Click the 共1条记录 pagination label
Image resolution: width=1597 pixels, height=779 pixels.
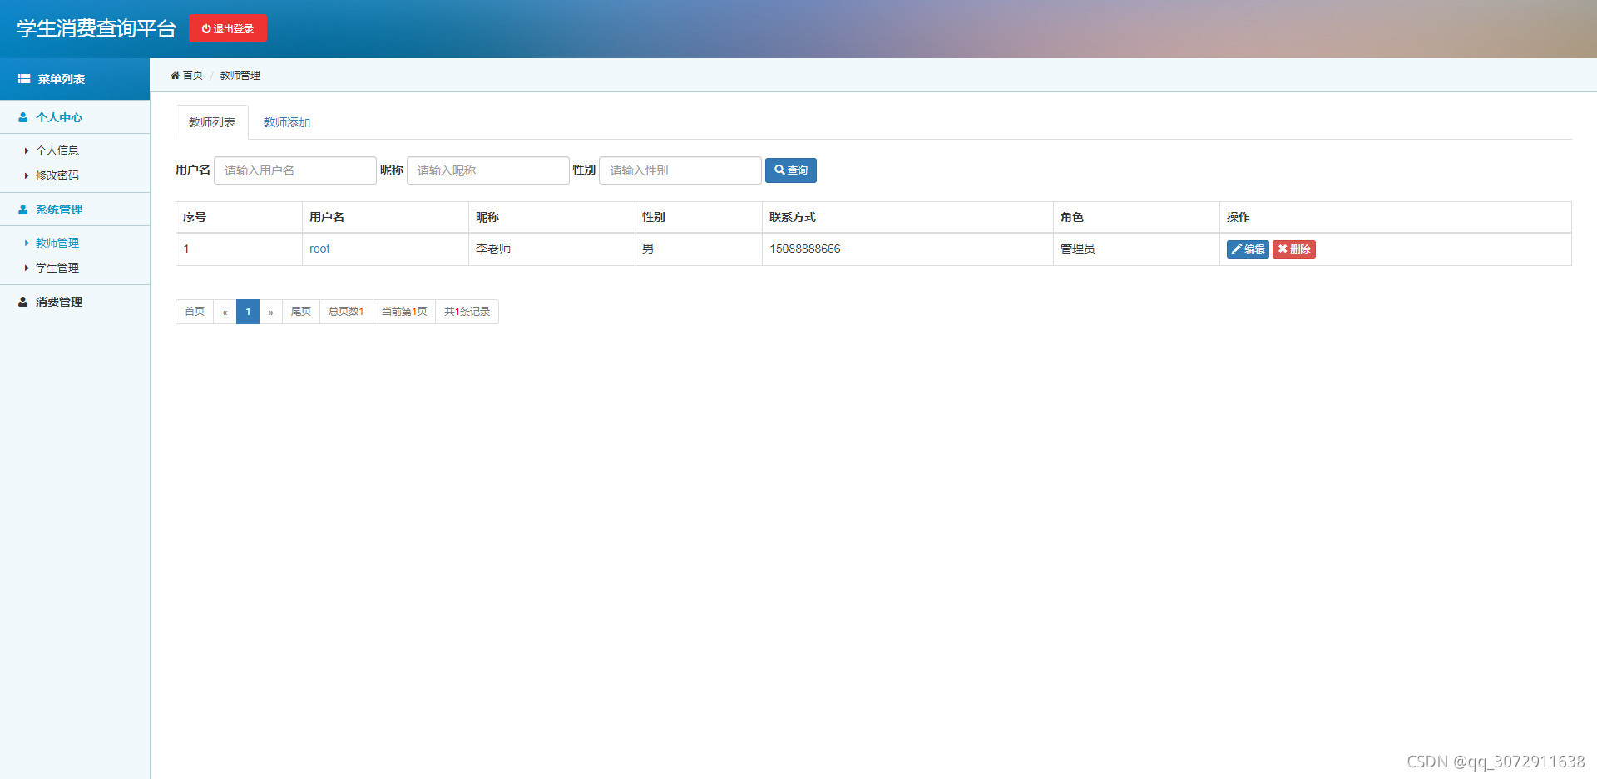467,312
